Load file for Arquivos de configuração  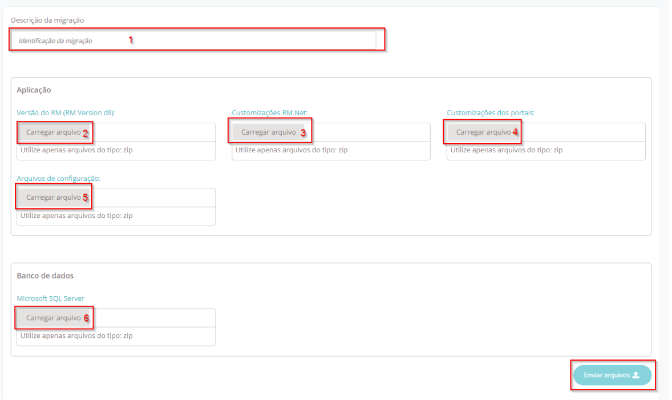point(54,197)
